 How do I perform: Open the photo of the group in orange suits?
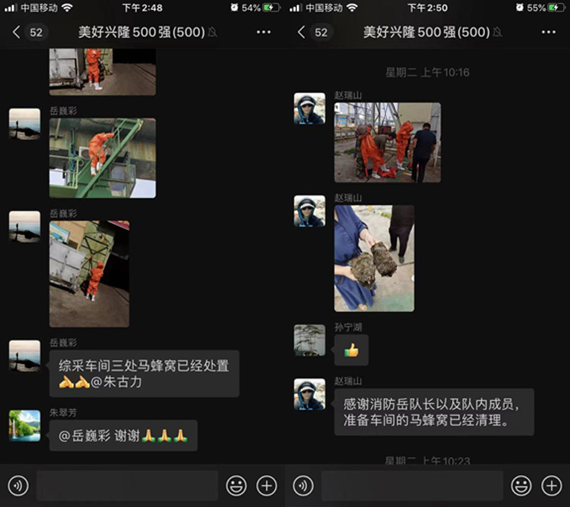(388, 143)
